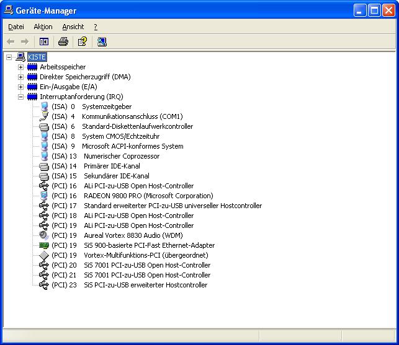
Task: Click the COM1 port plug icon
Action: (44, 116)
